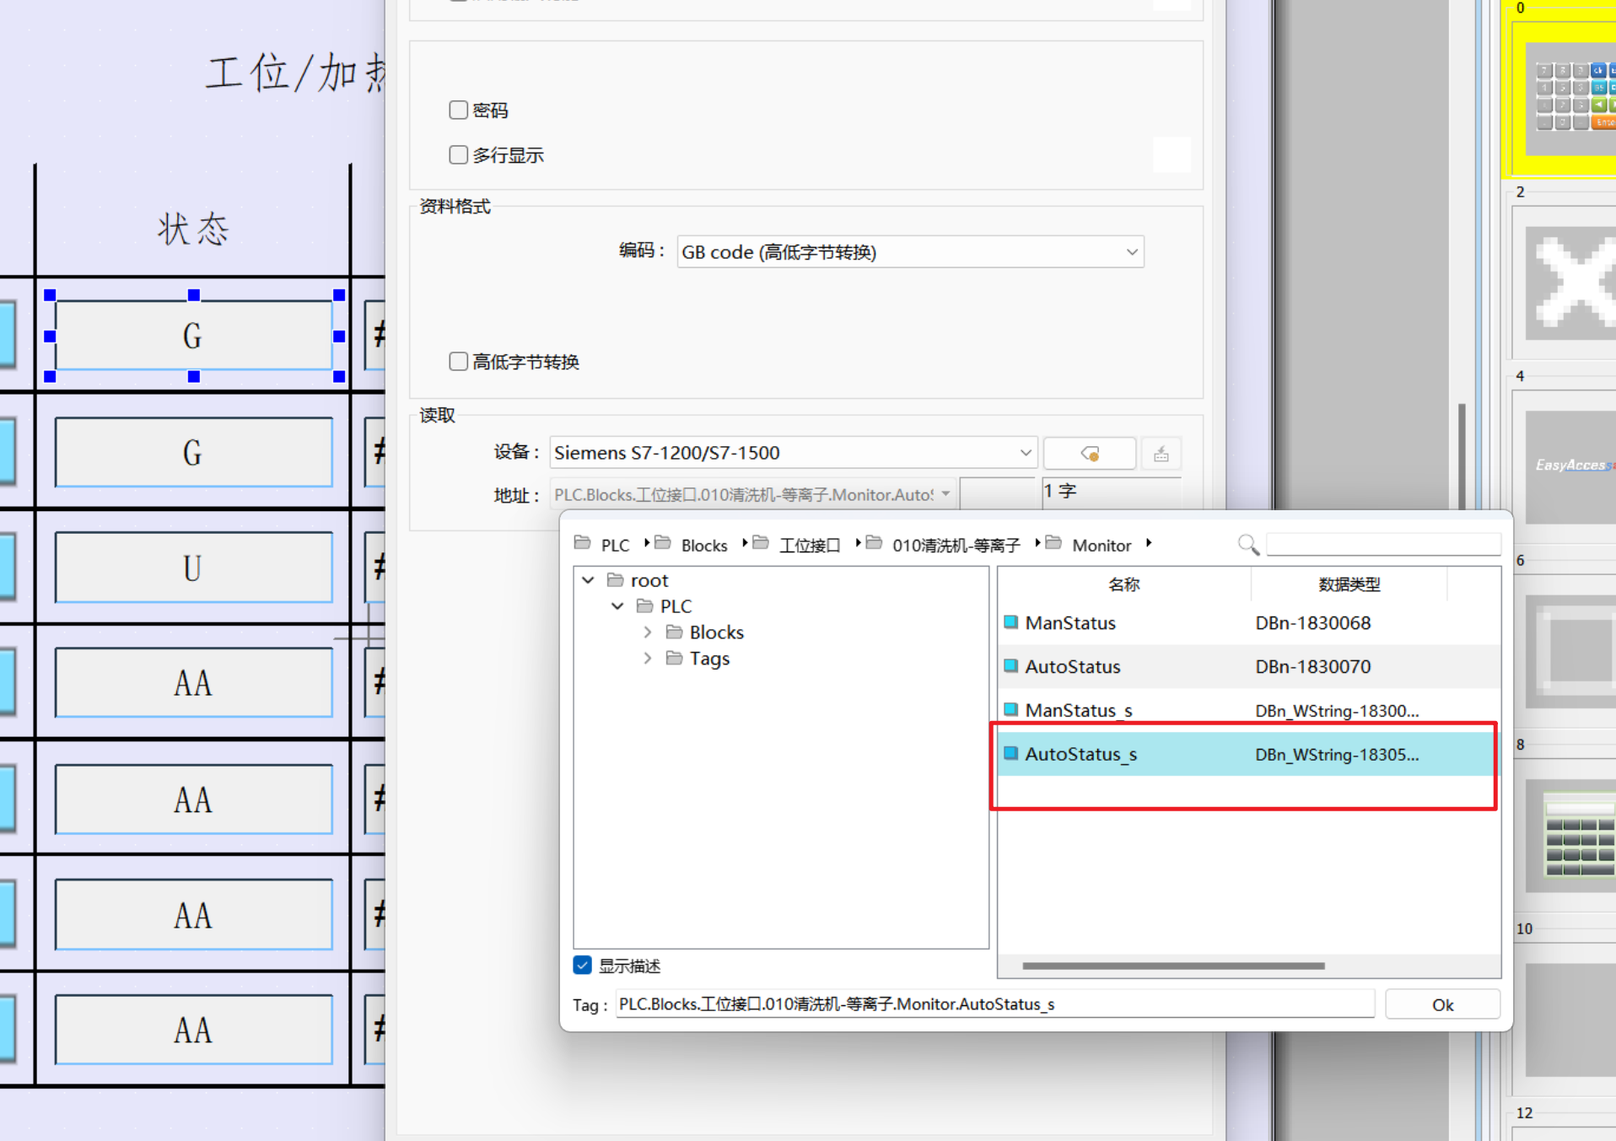Open the Siemens S7-1200/S7-1500 device dropdown
The width and height of the screenshot is (1616, 1141).
(x=793, y=453)
